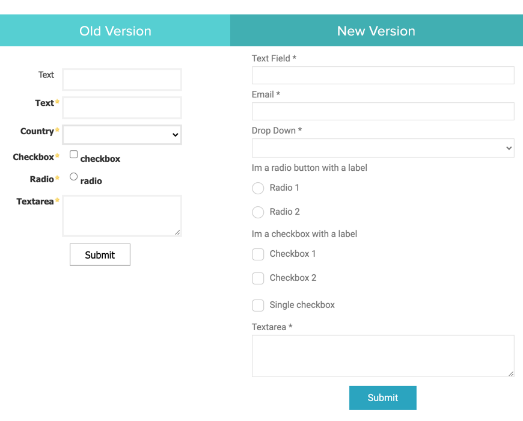
Task: Click the first Text input in old form
Action: click(122, 79)
